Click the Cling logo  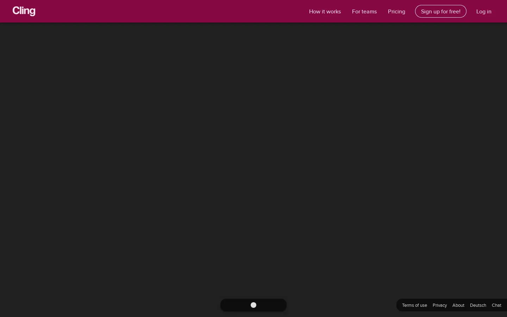pos(24,11)
